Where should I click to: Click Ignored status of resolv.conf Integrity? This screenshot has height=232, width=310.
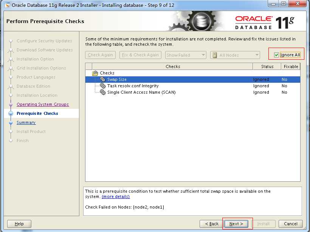(x=261, y=86)
